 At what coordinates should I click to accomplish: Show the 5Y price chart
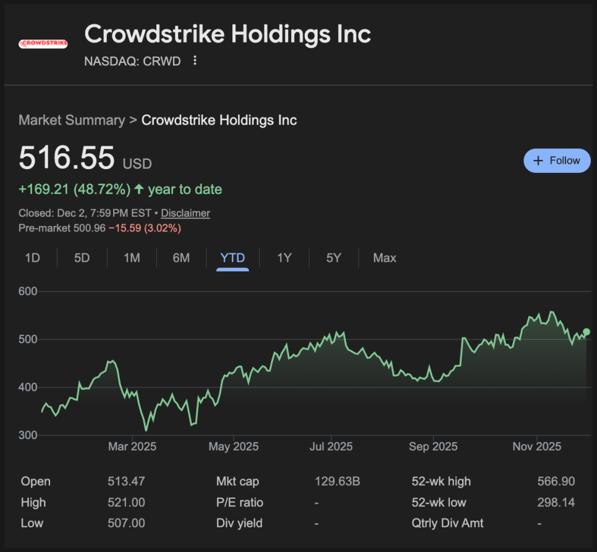[334, 258]
